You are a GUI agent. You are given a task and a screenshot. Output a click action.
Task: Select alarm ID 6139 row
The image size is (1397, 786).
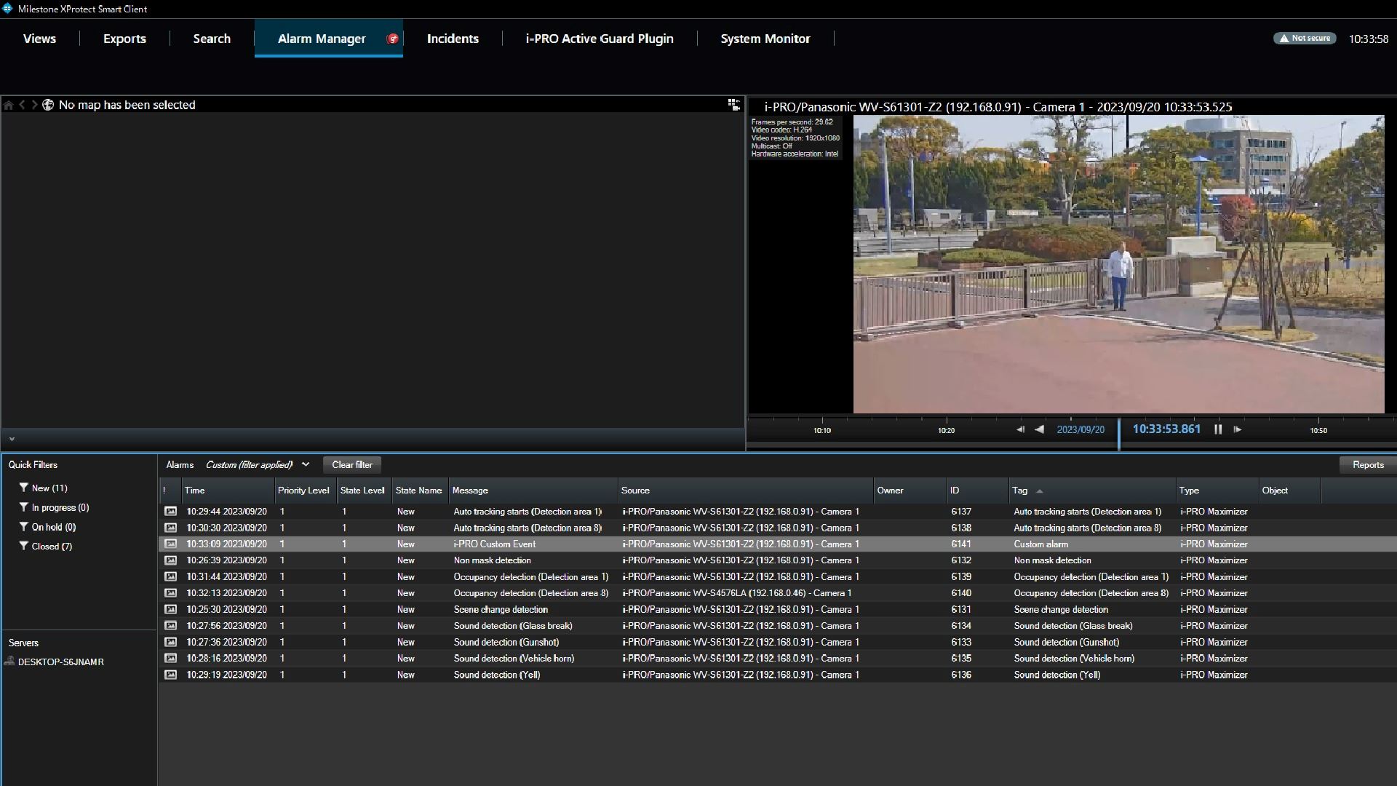[x=777, y=576]
